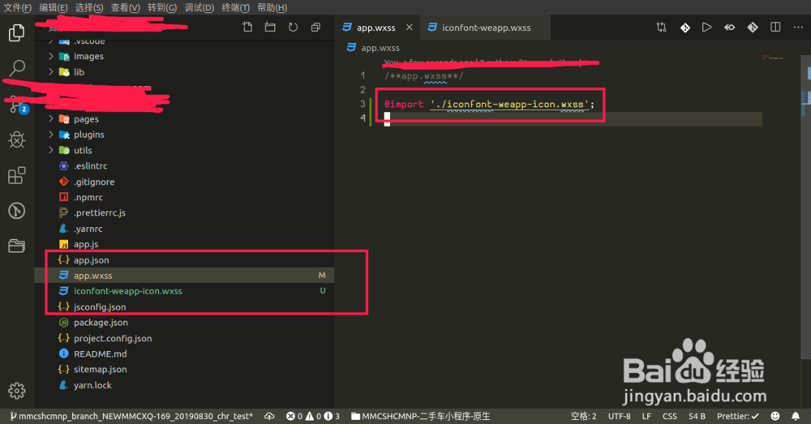Open the 查看(V) menu
The width and height of the screenshot is (811, 424).
coord(125,7)
